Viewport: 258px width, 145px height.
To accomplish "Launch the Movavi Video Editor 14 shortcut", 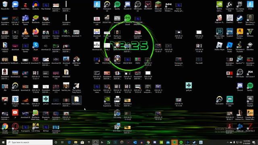I will [x=219, y=33].
